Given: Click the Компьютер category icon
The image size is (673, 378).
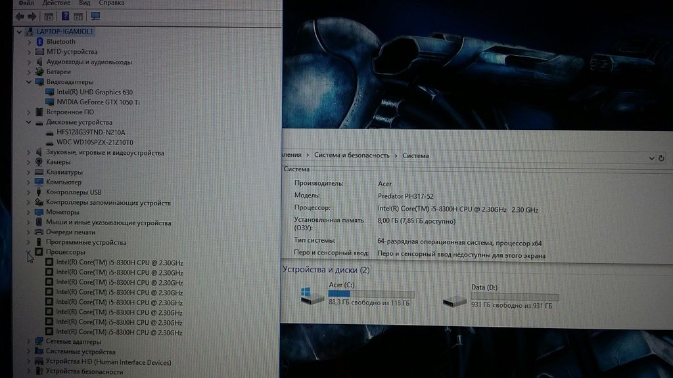Looking at the screenshot, I should [x=39, y=182].
